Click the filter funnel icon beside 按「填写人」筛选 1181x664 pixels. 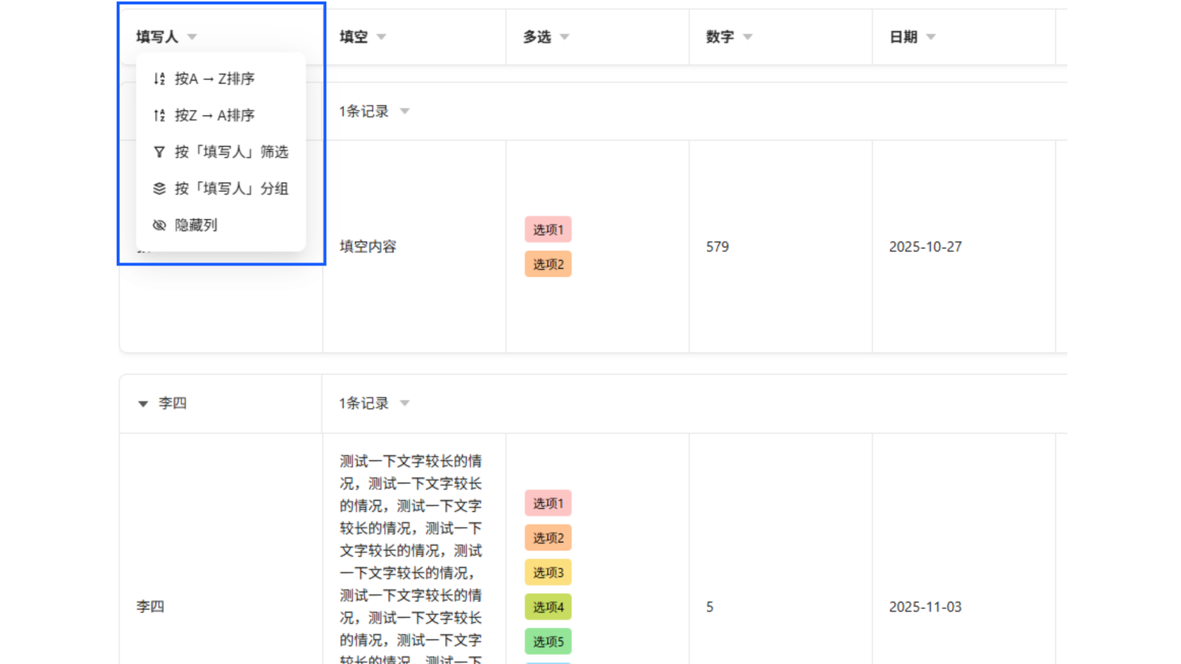[159, 152]
